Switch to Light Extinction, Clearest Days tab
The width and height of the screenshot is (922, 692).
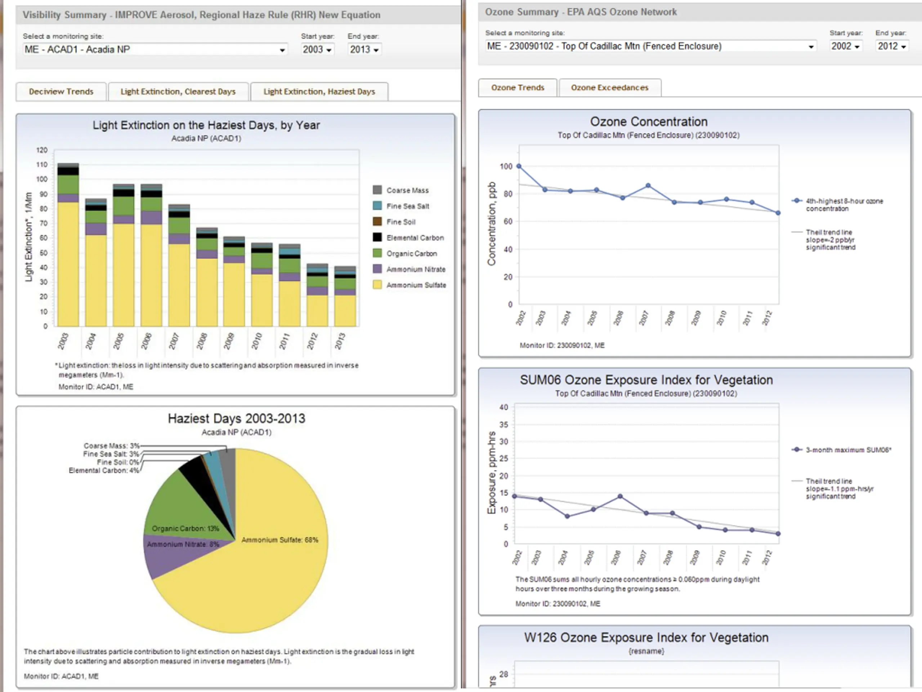click(178, 92)
